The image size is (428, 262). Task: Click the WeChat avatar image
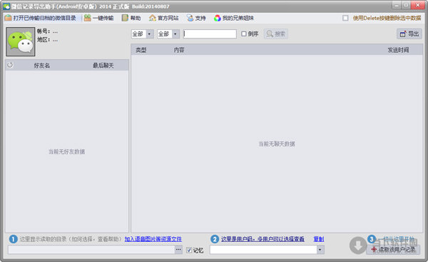pos(21,41)
